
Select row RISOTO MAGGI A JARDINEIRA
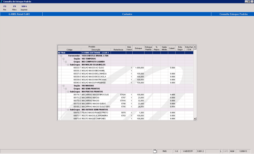(x=126, y=116)
